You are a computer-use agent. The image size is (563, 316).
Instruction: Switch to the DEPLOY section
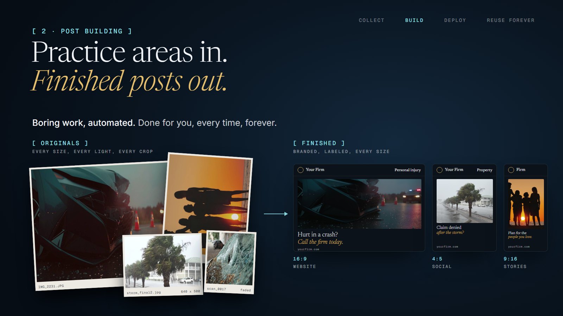point(455,20)
